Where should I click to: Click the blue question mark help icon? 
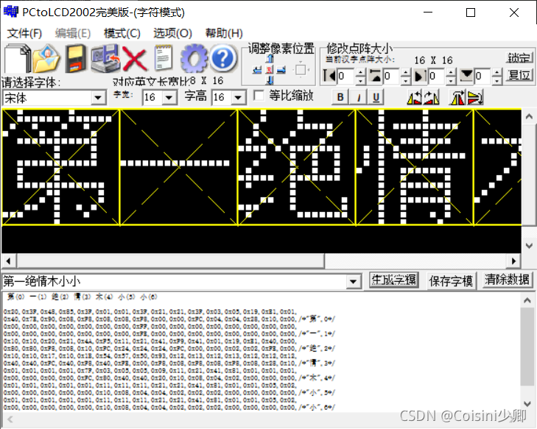point(223,58)
